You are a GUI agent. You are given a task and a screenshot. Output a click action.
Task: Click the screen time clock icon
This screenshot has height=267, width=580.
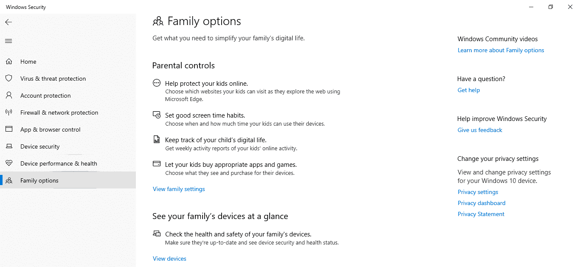coord(157,115)
